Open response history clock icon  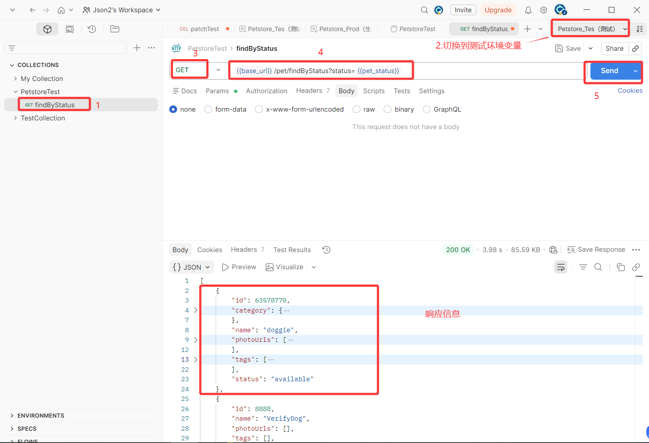point(326,250)
